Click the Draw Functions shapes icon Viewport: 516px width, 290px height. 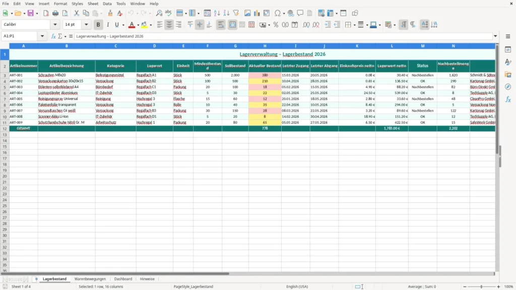click(355, 13)
